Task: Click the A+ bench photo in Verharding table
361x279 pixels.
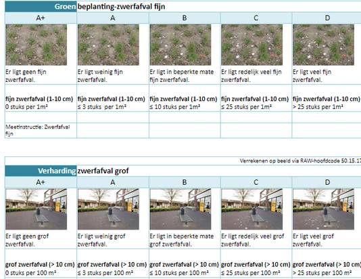Action: click(36, 209)
